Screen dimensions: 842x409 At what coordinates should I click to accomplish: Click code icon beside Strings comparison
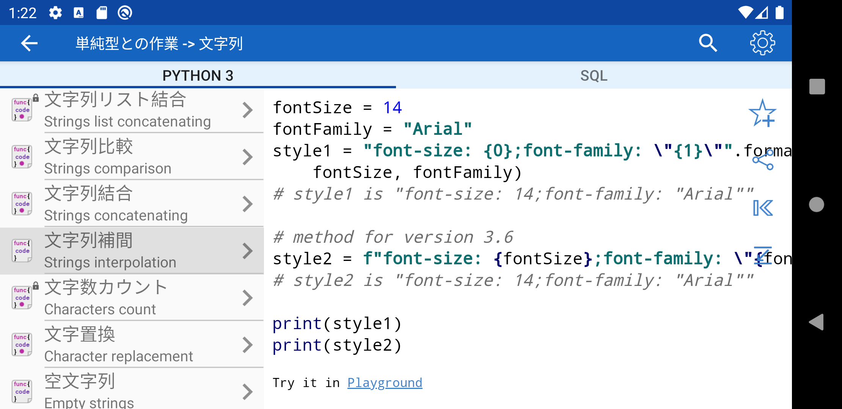pos(22,157)
